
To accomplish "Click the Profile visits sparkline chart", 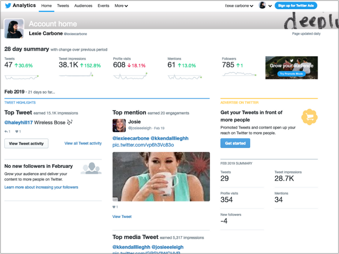I will click(130, 76).
